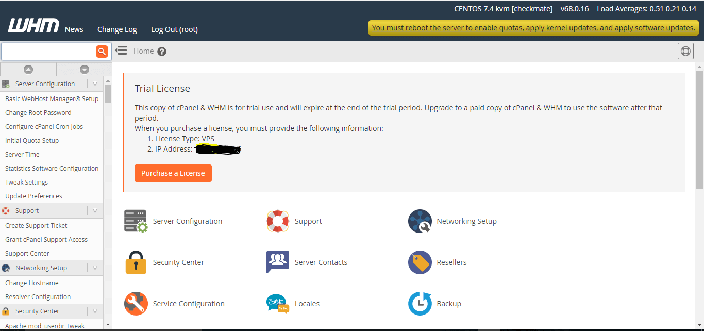
Task: Click the reboot server warning link
Action: point(533,28)
